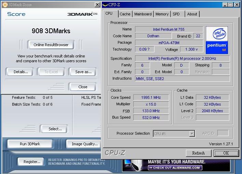Viewport: 242px width, 174px height.
Task: Click the Version 1.27.1 label
Action: (221, 144)
